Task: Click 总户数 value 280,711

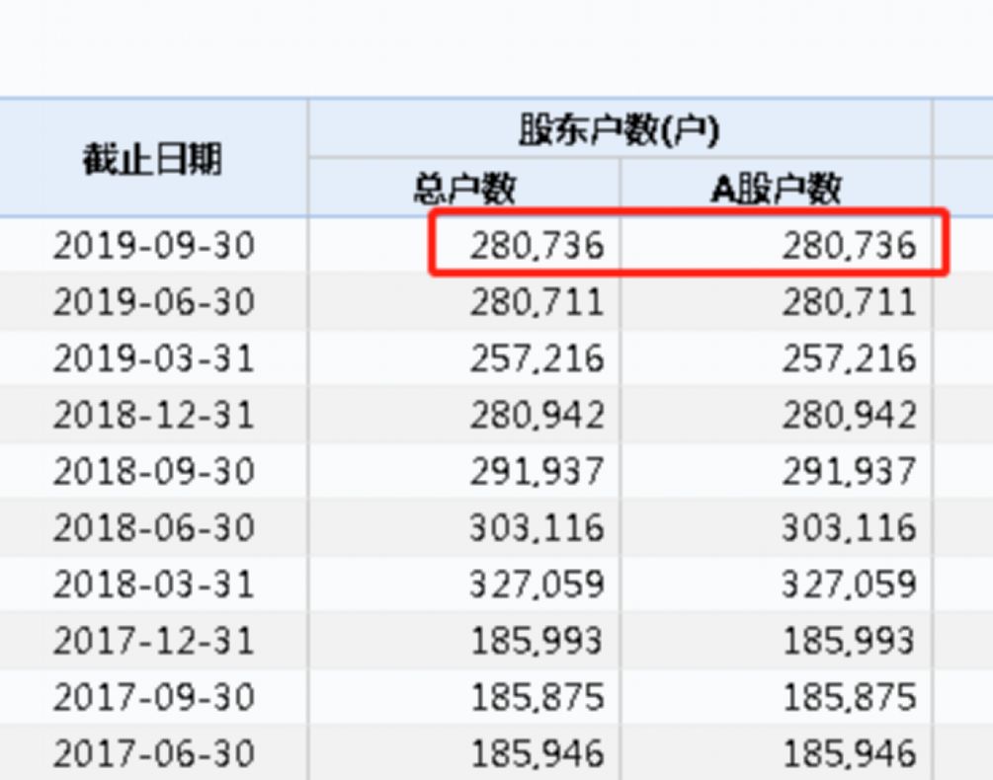Action: 537,302
